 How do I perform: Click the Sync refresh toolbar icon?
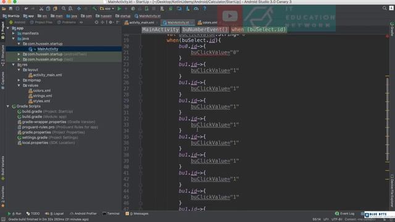coord(17,9)
